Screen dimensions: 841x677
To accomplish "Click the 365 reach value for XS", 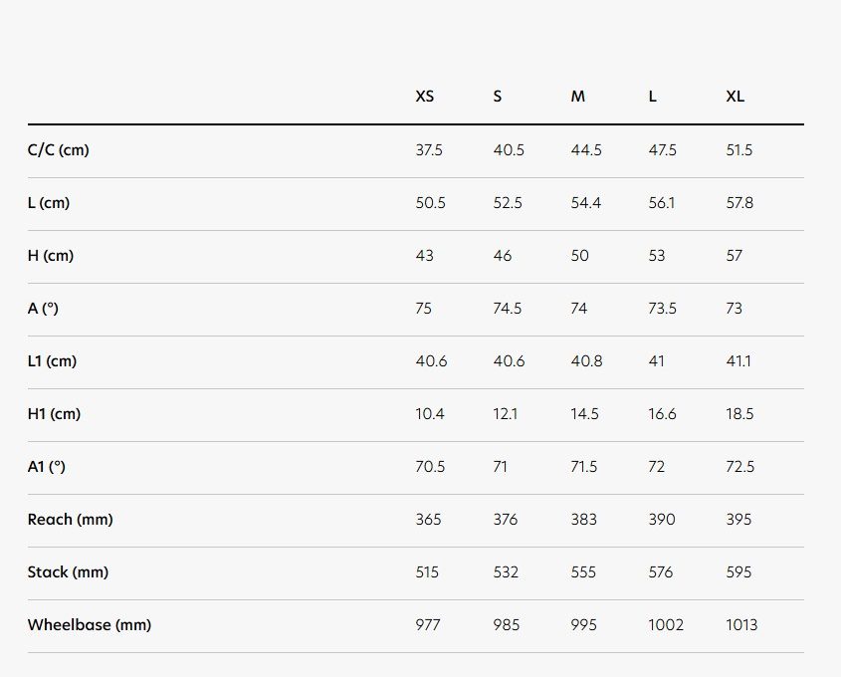I will coord(429,520).
